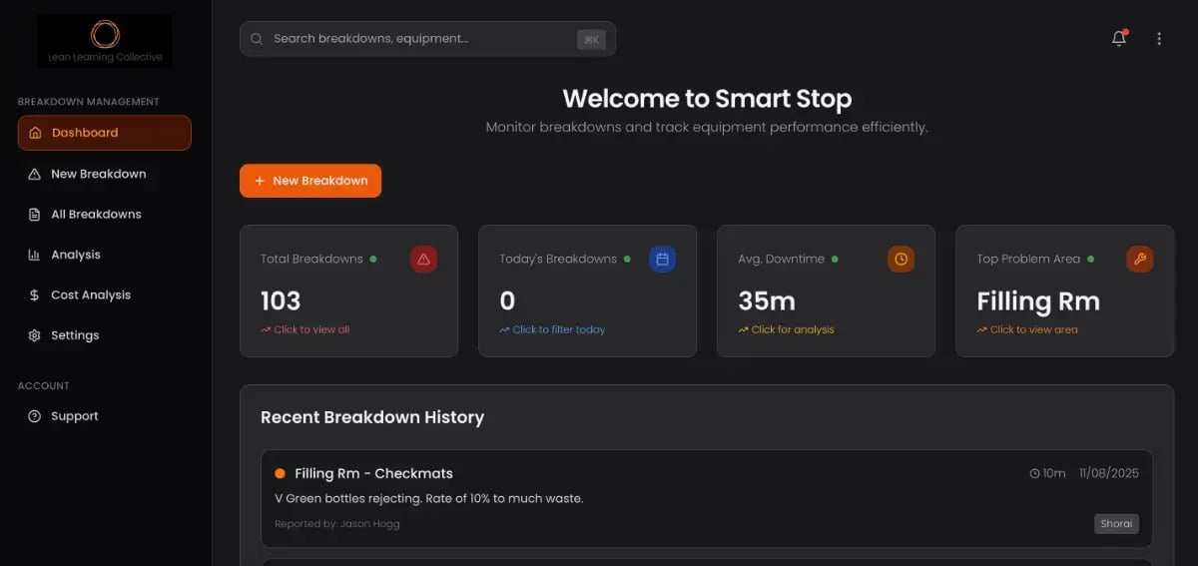Click the Lean Learning Collective logo

pyautogui.click(x=104, y=41)
